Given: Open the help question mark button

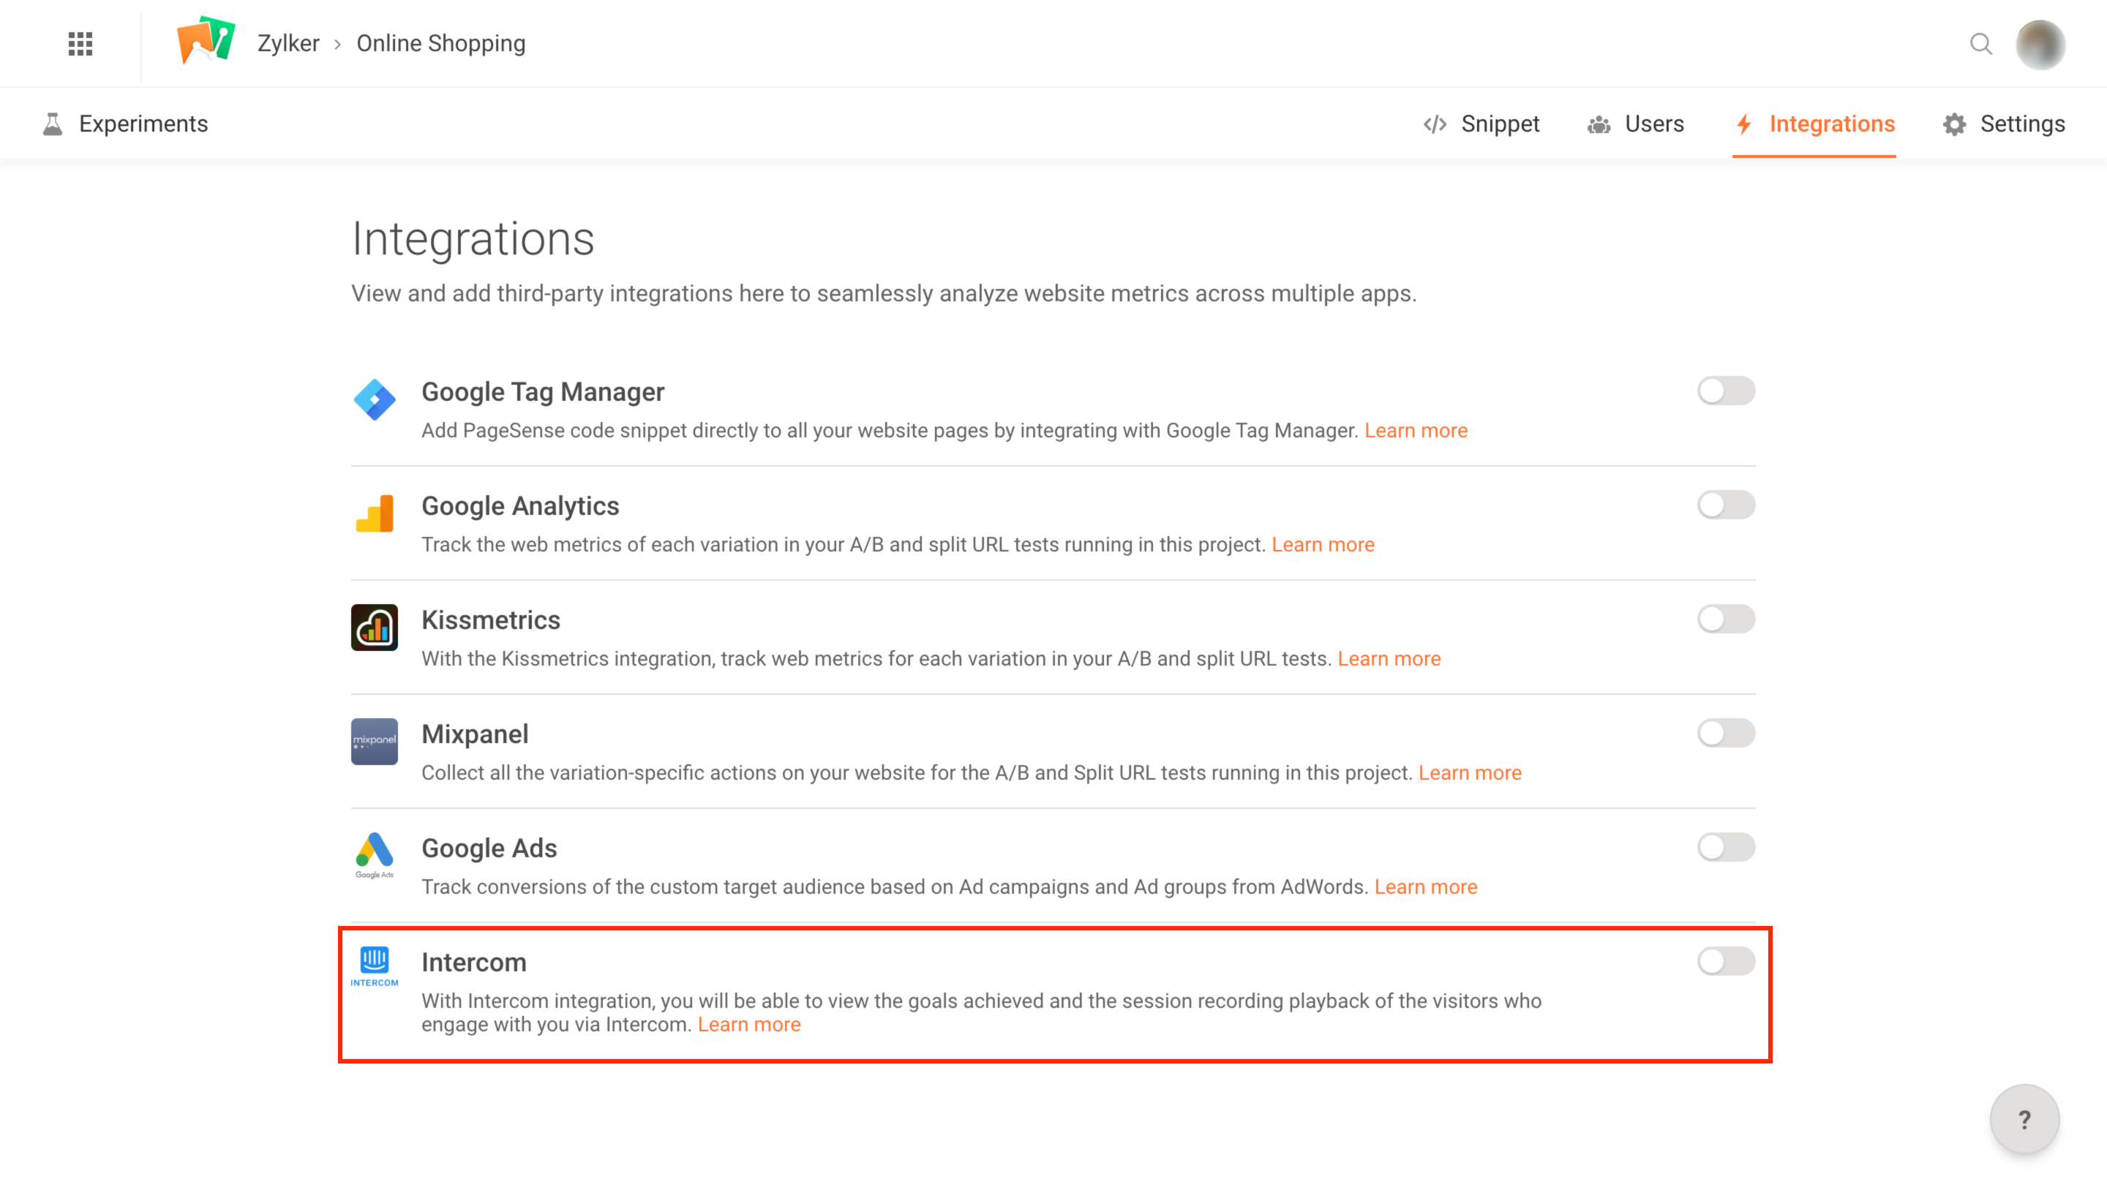Looking at the screenshot, I should (x=2024, y=1119).
